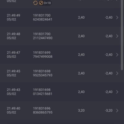
Task: Expand details arrow for 21:49:48 bet
Action: click(117, 36)
